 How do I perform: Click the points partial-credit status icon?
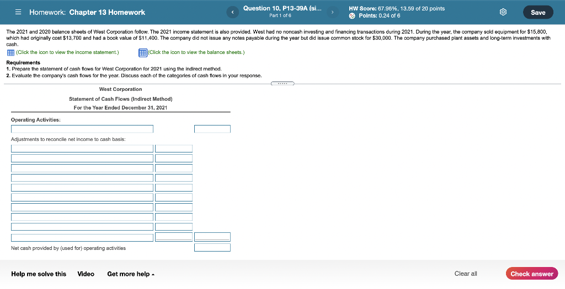(x=352, y=16)
